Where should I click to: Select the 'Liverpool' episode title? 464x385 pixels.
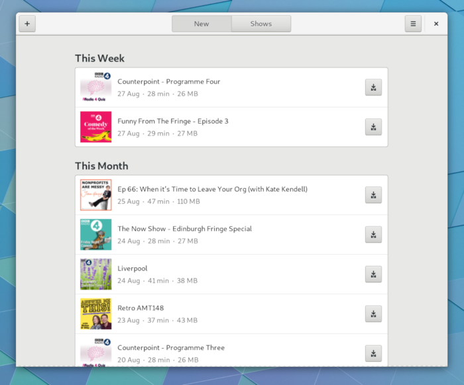[133, 269]
